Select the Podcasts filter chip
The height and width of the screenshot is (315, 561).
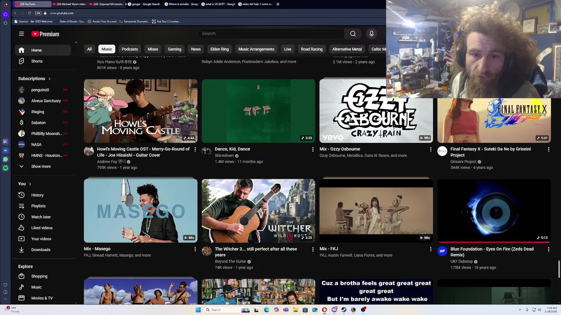[130, 49]
